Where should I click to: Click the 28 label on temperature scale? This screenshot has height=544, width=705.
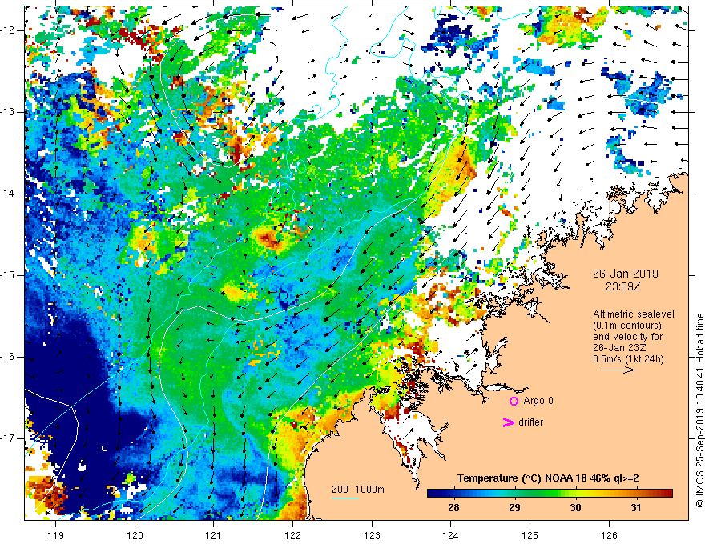pos(453,508)
